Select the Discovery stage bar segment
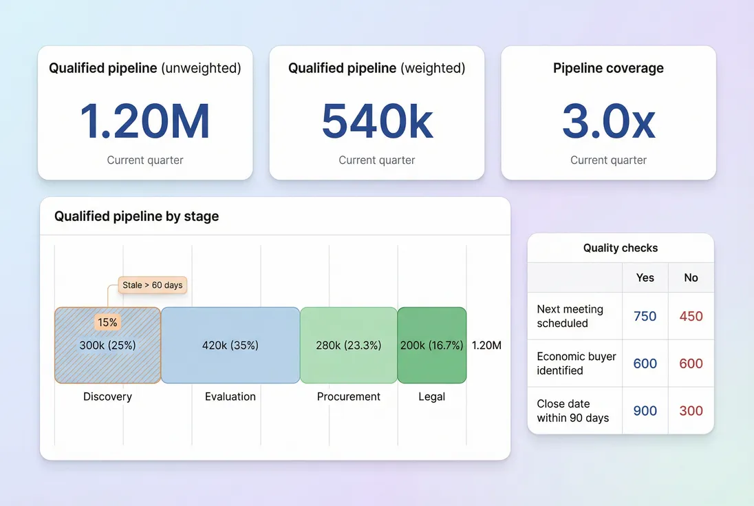 coord(107,345)
